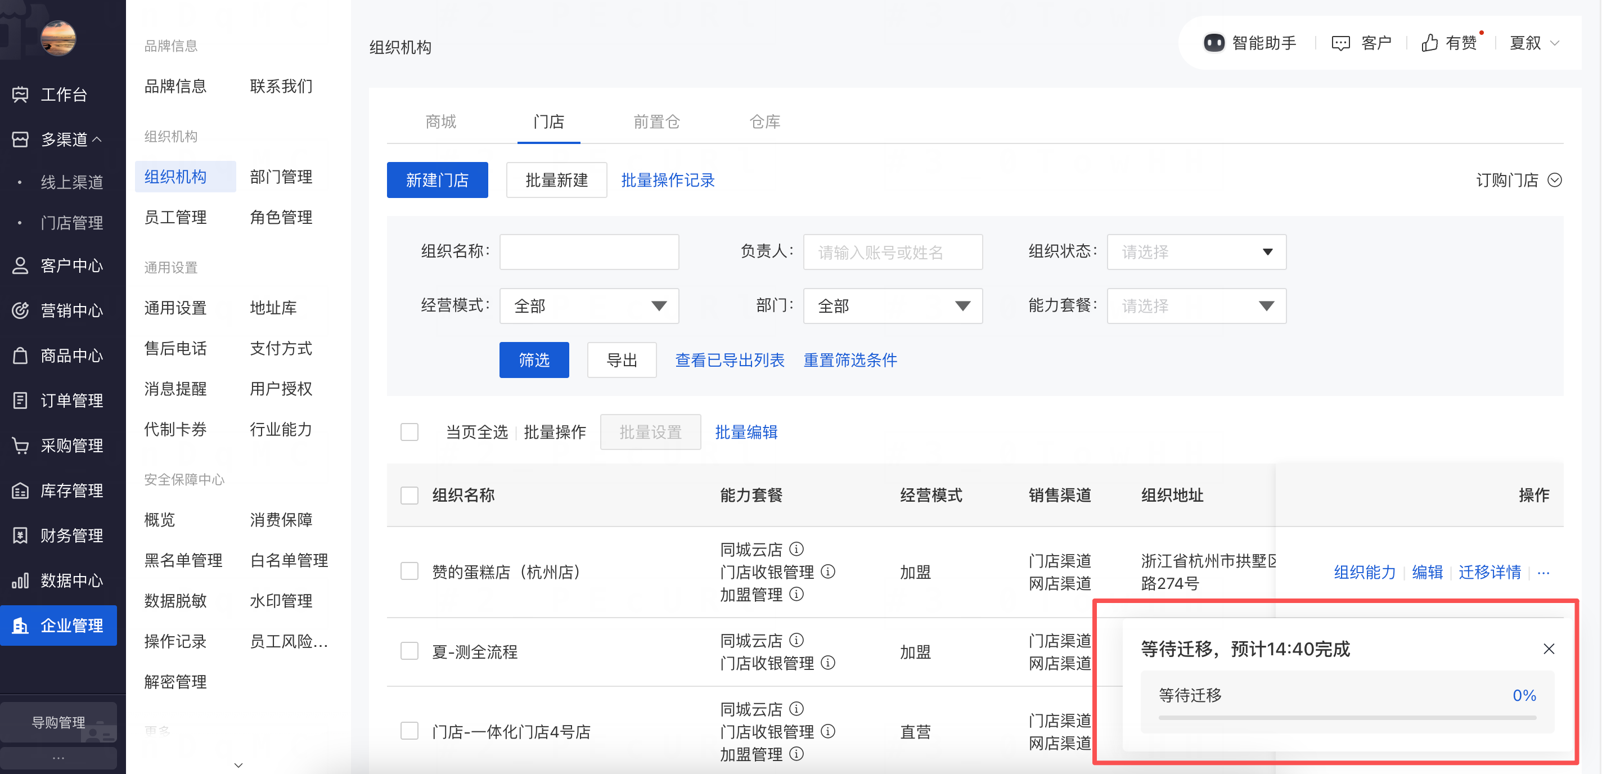The width and height of the screenshot is (1602, 774).
Task: Click the 新建门店 button
Action: tap(436, 181)
